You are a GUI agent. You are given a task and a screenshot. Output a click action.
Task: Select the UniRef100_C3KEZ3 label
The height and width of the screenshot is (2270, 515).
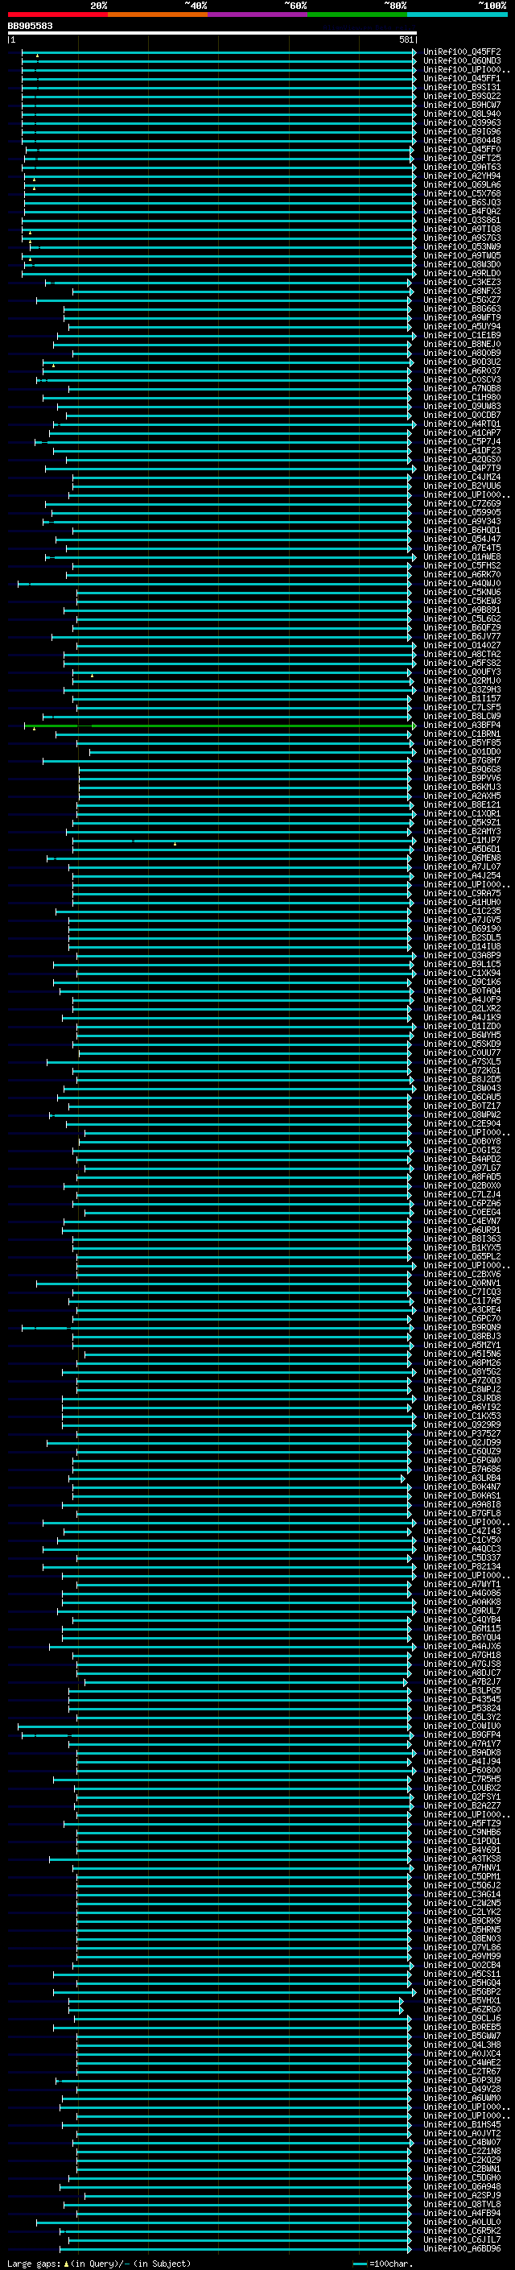(x=462, y=282)
